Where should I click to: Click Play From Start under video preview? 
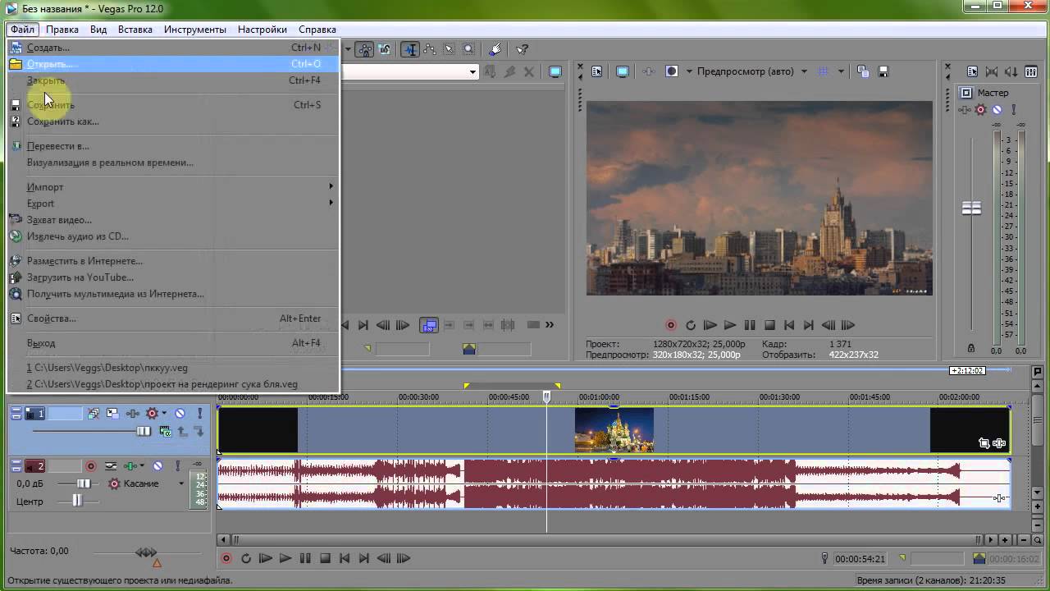tap(710, 325)
